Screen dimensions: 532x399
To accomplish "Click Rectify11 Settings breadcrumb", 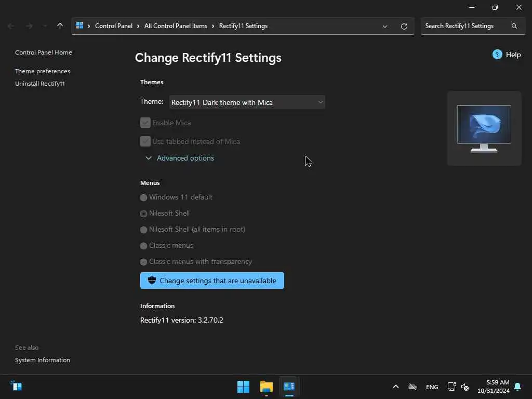I will pos(243,26).
